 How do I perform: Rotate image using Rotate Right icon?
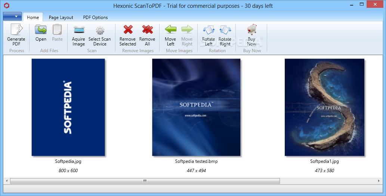tap(225, 30)
